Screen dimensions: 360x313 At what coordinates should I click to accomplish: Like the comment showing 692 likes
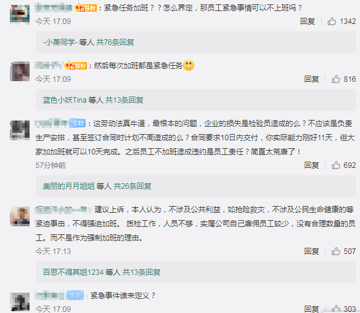(336, 165)
